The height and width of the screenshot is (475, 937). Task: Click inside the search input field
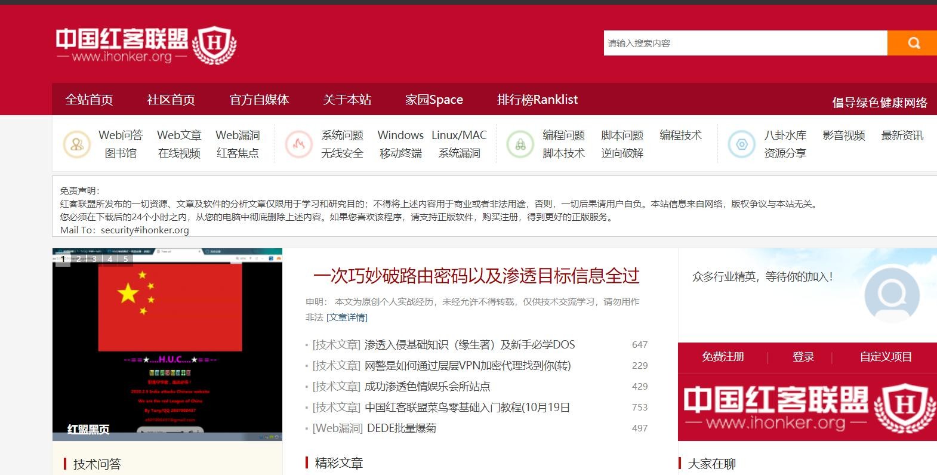tap(745, 43)
